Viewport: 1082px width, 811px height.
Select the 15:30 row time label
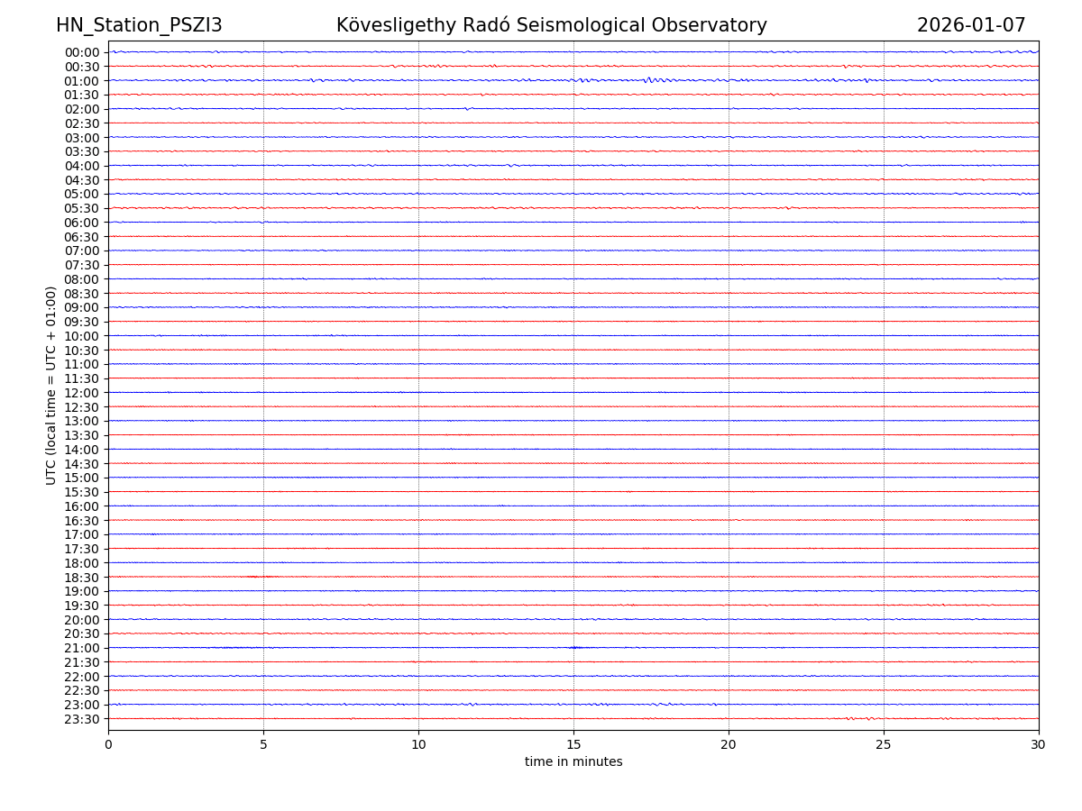82,492
